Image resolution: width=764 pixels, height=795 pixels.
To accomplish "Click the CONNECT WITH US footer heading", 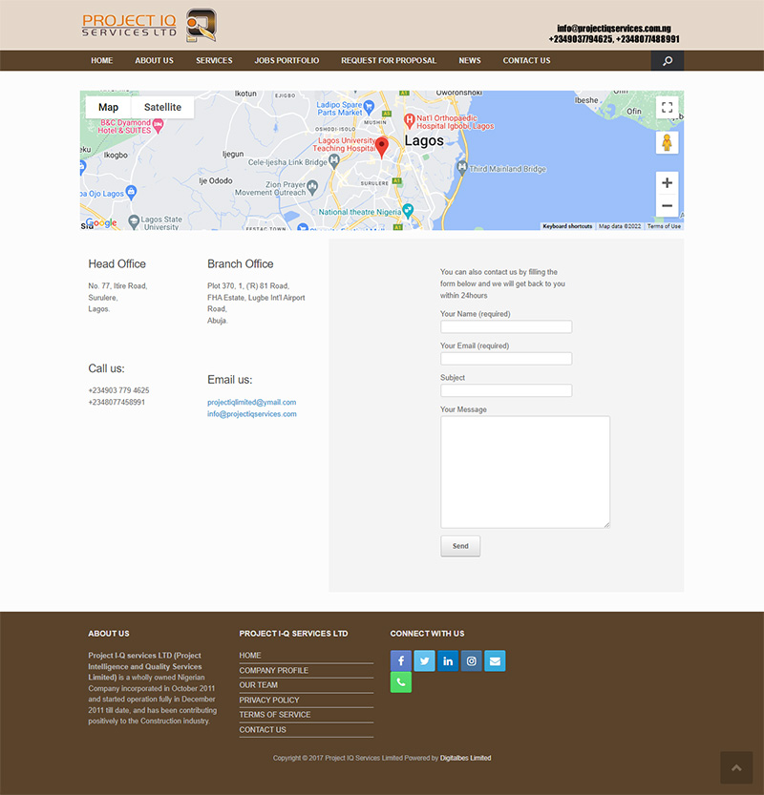I will (427, 634).
